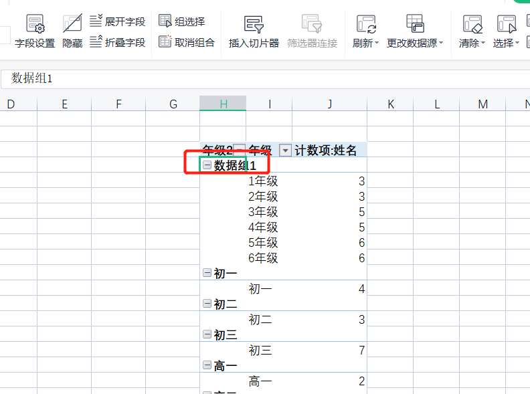Select column K header
Viewport: 530px width, 394px height.
pos(390,104)
